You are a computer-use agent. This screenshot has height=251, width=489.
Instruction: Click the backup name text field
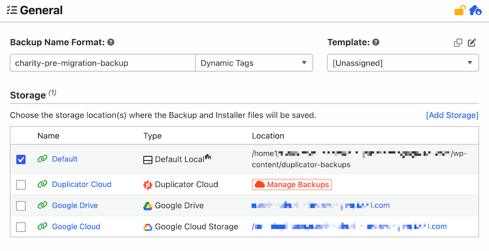(102, 63)
